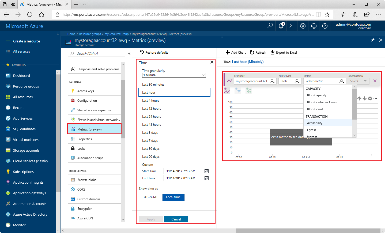Cancel the Time pane changes
This screenshot has height=233, width=385.
coord(176,219)
